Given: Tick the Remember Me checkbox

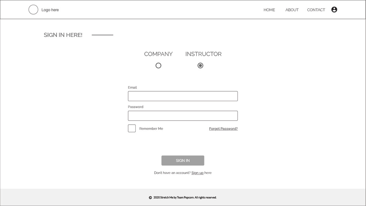Looking at the screenshot, I should [132, 128].
